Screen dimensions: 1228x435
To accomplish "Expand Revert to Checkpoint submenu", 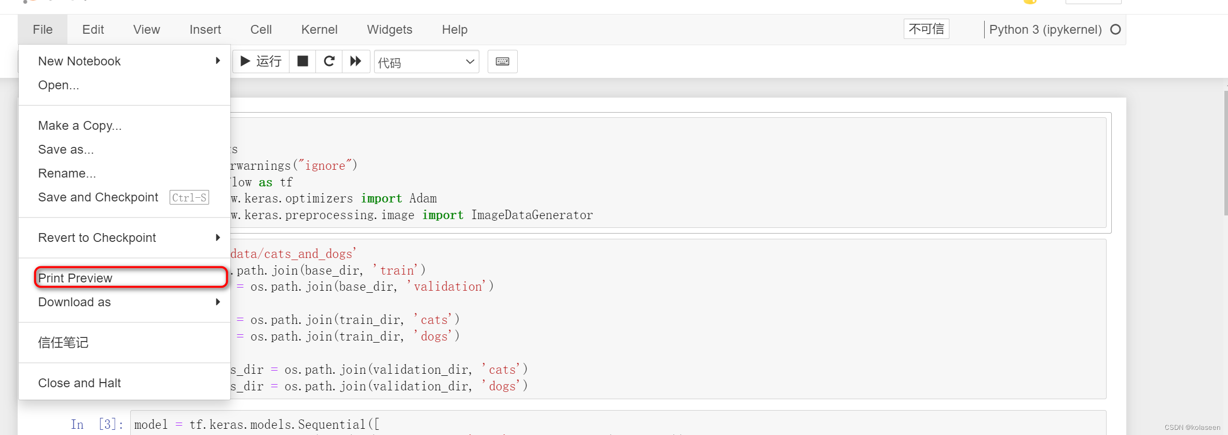I will 125,238.
